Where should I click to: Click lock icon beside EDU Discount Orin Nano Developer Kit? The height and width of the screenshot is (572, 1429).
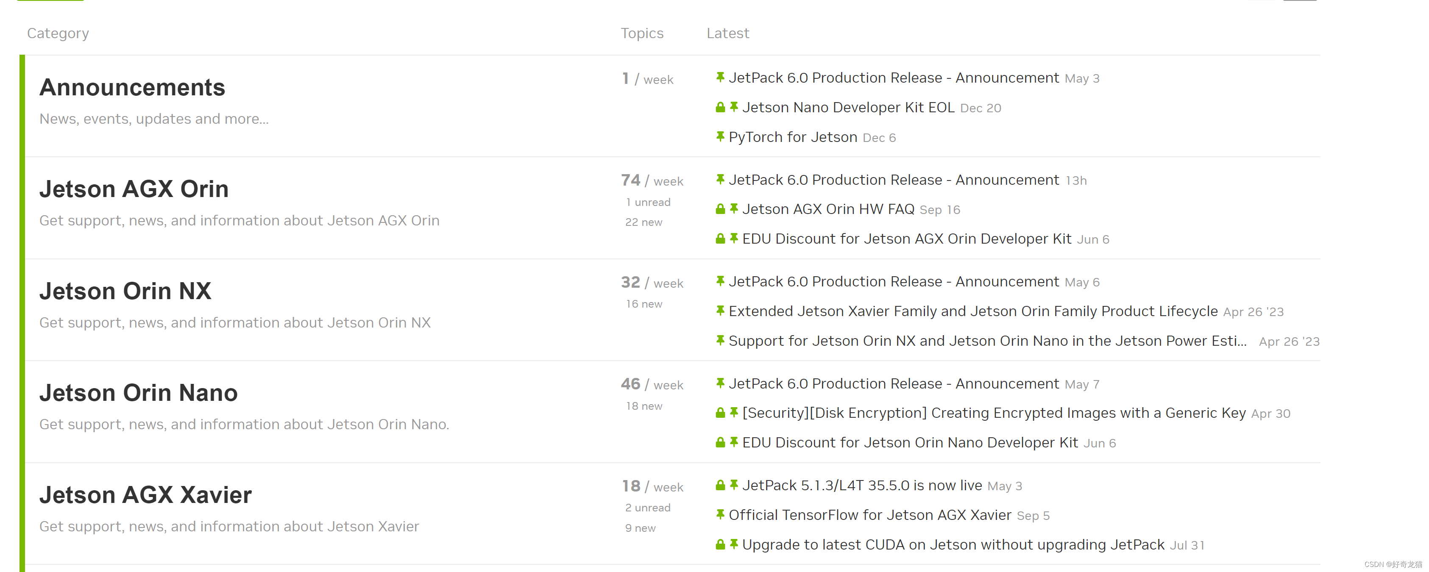720,442
